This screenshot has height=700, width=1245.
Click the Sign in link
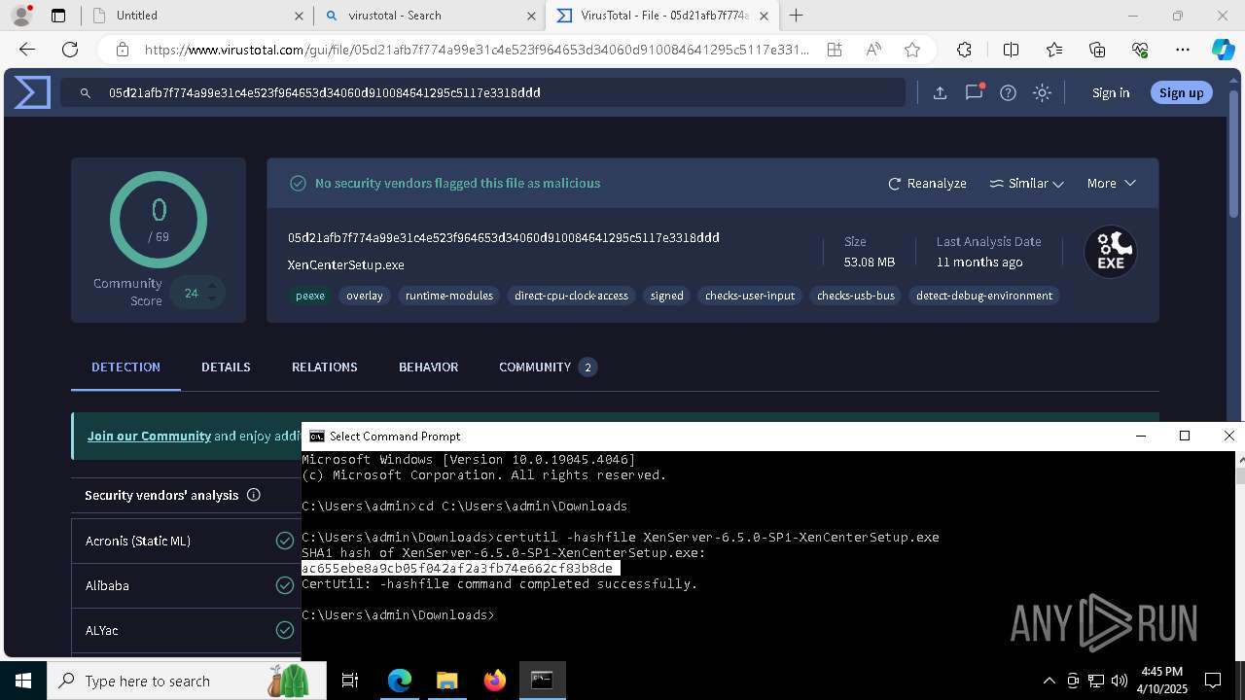(1111, 92)
